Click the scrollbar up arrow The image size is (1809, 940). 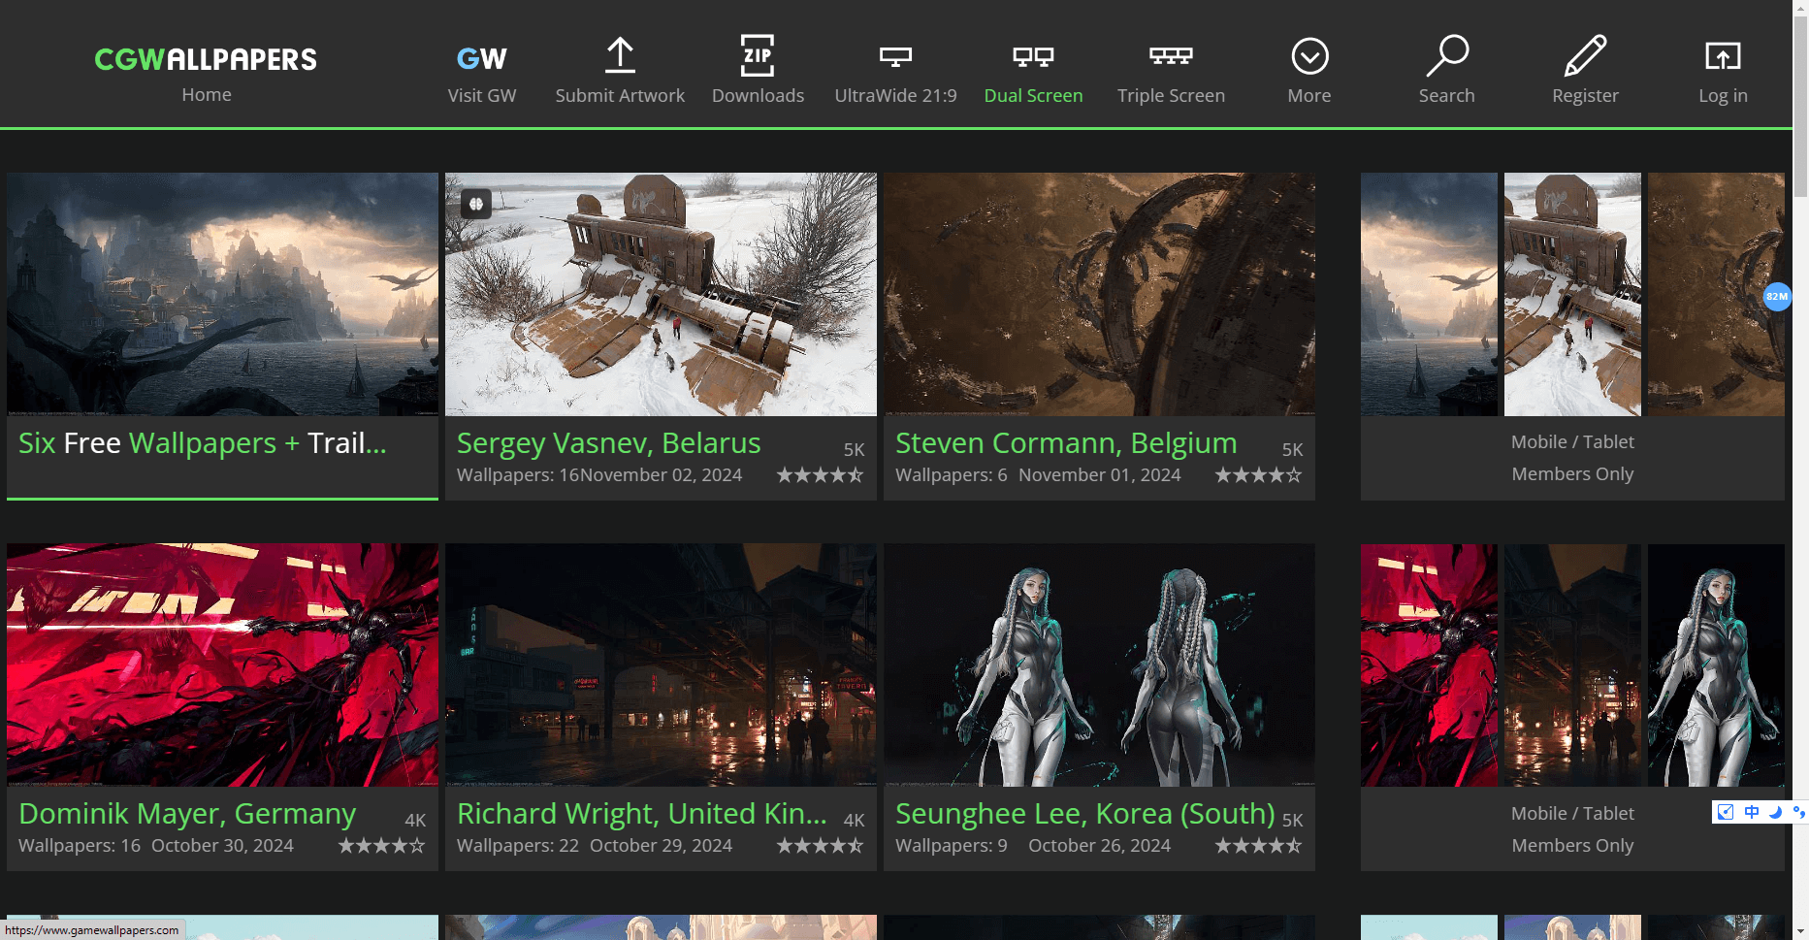click(x=1800, y=7)
